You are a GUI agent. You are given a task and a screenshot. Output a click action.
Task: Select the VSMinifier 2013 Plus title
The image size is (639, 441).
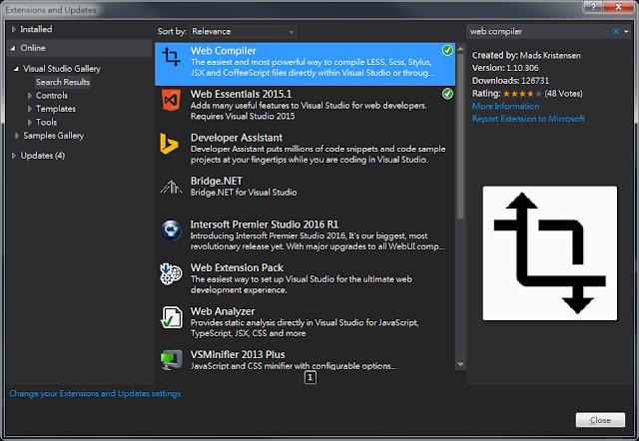(238, 354)
